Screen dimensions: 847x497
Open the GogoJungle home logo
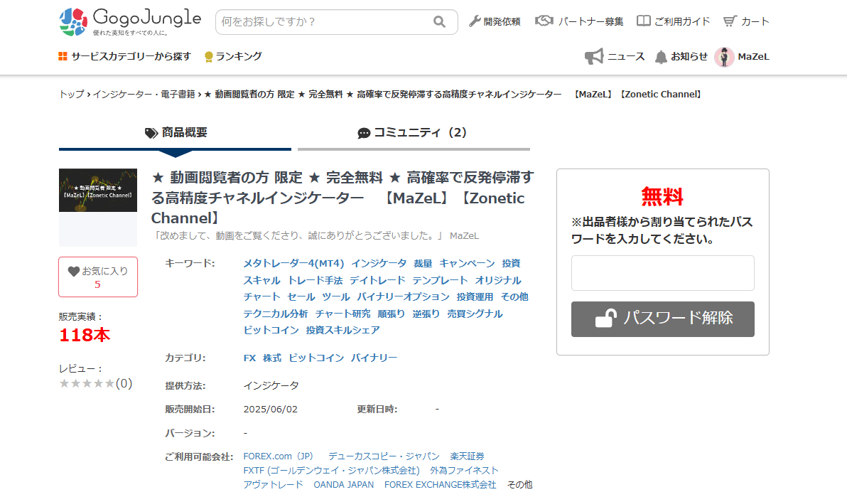click(x=129, y=21)
